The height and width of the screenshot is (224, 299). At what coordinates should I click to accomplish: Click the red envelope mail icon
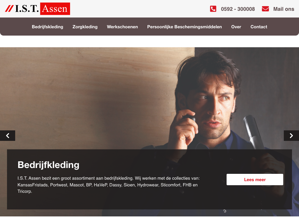[265, 9]
